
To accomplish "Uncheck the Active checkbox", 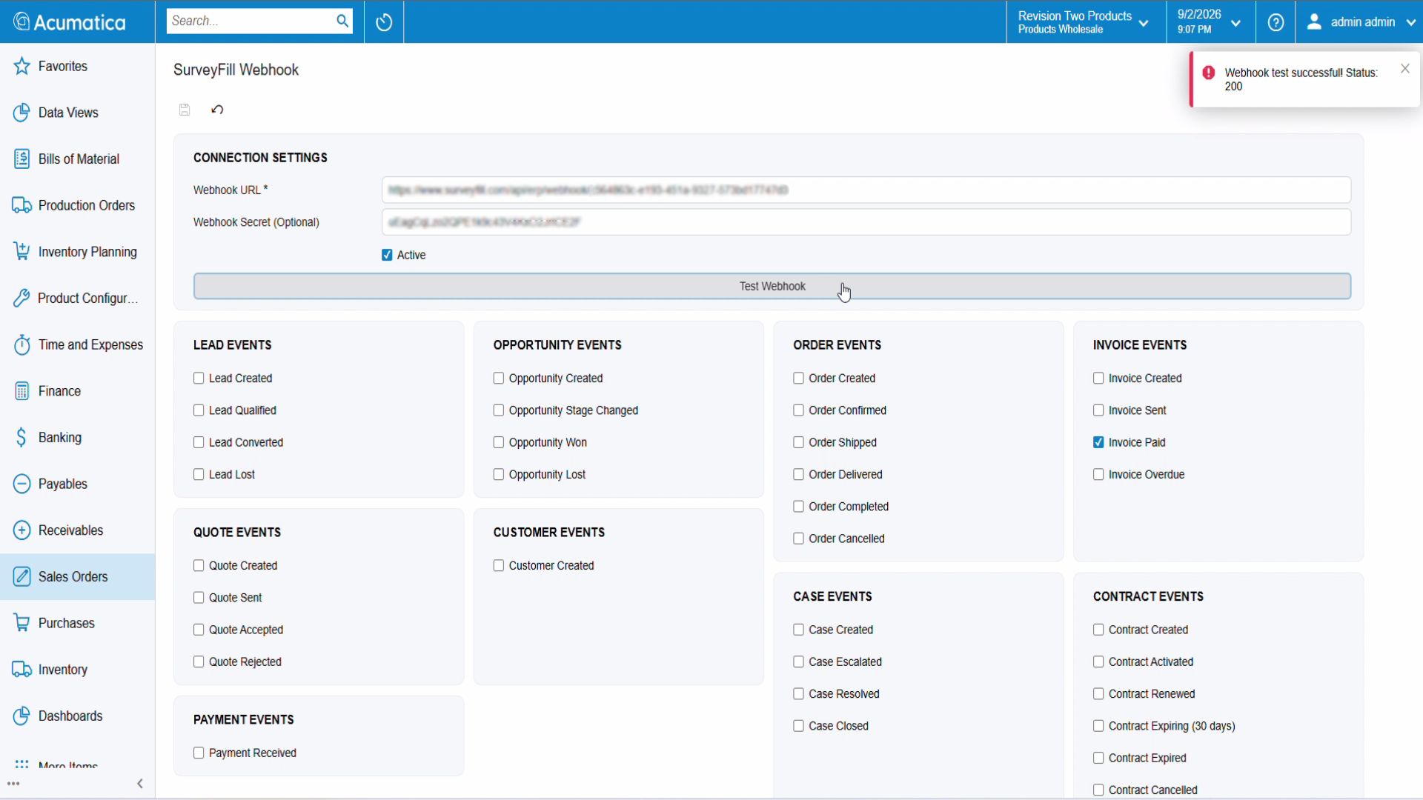I will click(x=387, y=255).
